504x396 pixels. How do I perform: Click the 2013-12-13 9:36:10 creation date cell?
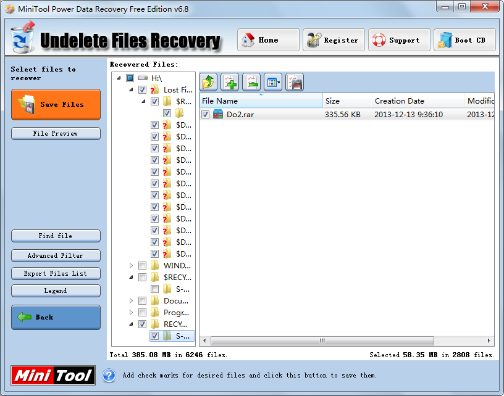coord(408,115)
